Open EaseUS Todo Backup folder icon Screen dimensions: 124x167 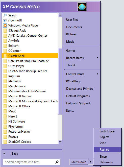[x=5, y=71]
